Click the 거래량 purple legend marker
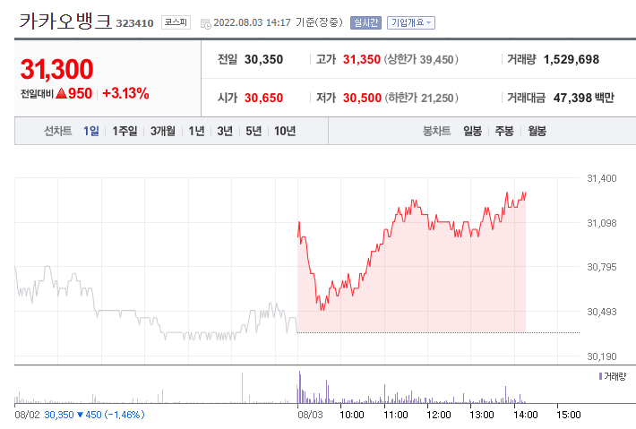 (x=601, y=376)
